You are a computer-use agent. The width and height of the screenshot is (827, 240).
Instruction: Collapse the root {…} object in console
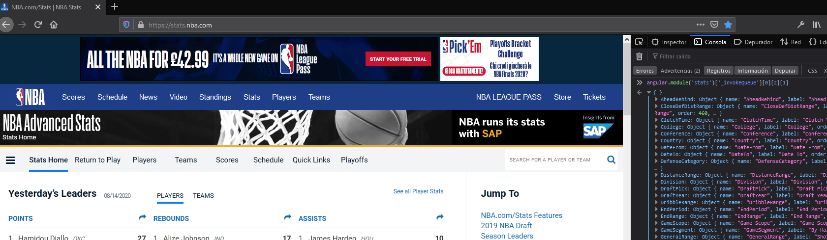(649, 92)
